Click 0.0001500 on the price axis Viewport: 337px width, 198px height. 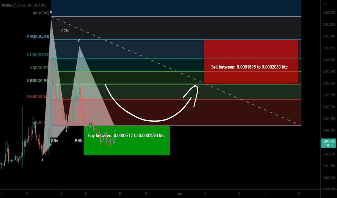(x=329, y=178)
